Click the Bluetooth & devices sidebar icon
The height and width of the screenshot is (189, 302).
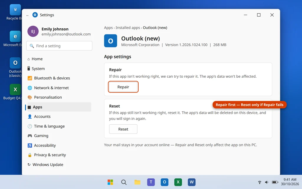click(30, 78)
